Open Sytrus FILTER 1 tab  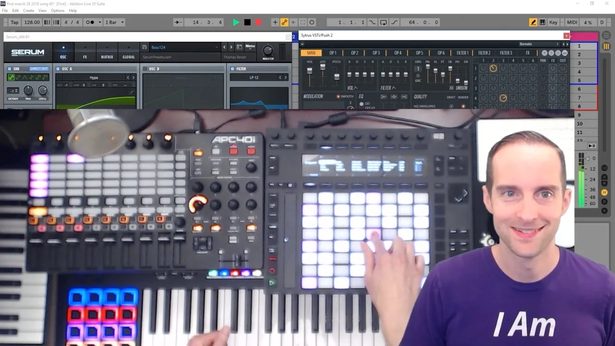pyautogui.click(x=463, y=53)
